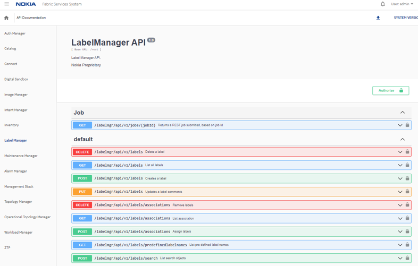Expand GET jobs/{jobId} operation chevron
Image resolution: width=418 pixels, height=266 pixels.
click(400, 125)
